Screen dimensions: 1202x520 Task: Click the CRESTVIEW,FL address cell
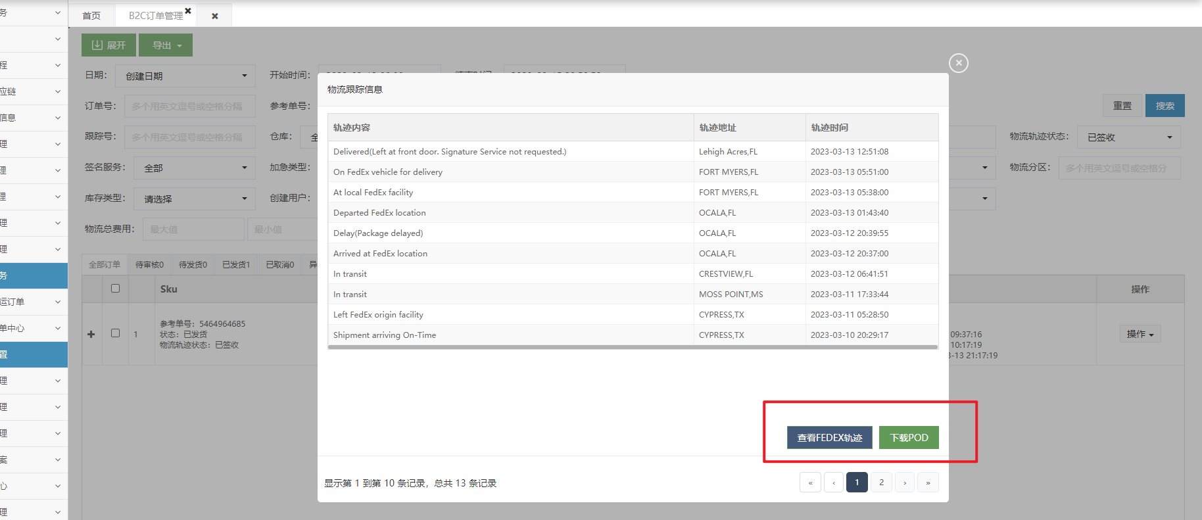point(750,273)
